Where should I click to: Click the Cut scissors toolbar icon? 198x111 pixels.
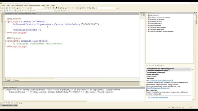pos(10,8)
